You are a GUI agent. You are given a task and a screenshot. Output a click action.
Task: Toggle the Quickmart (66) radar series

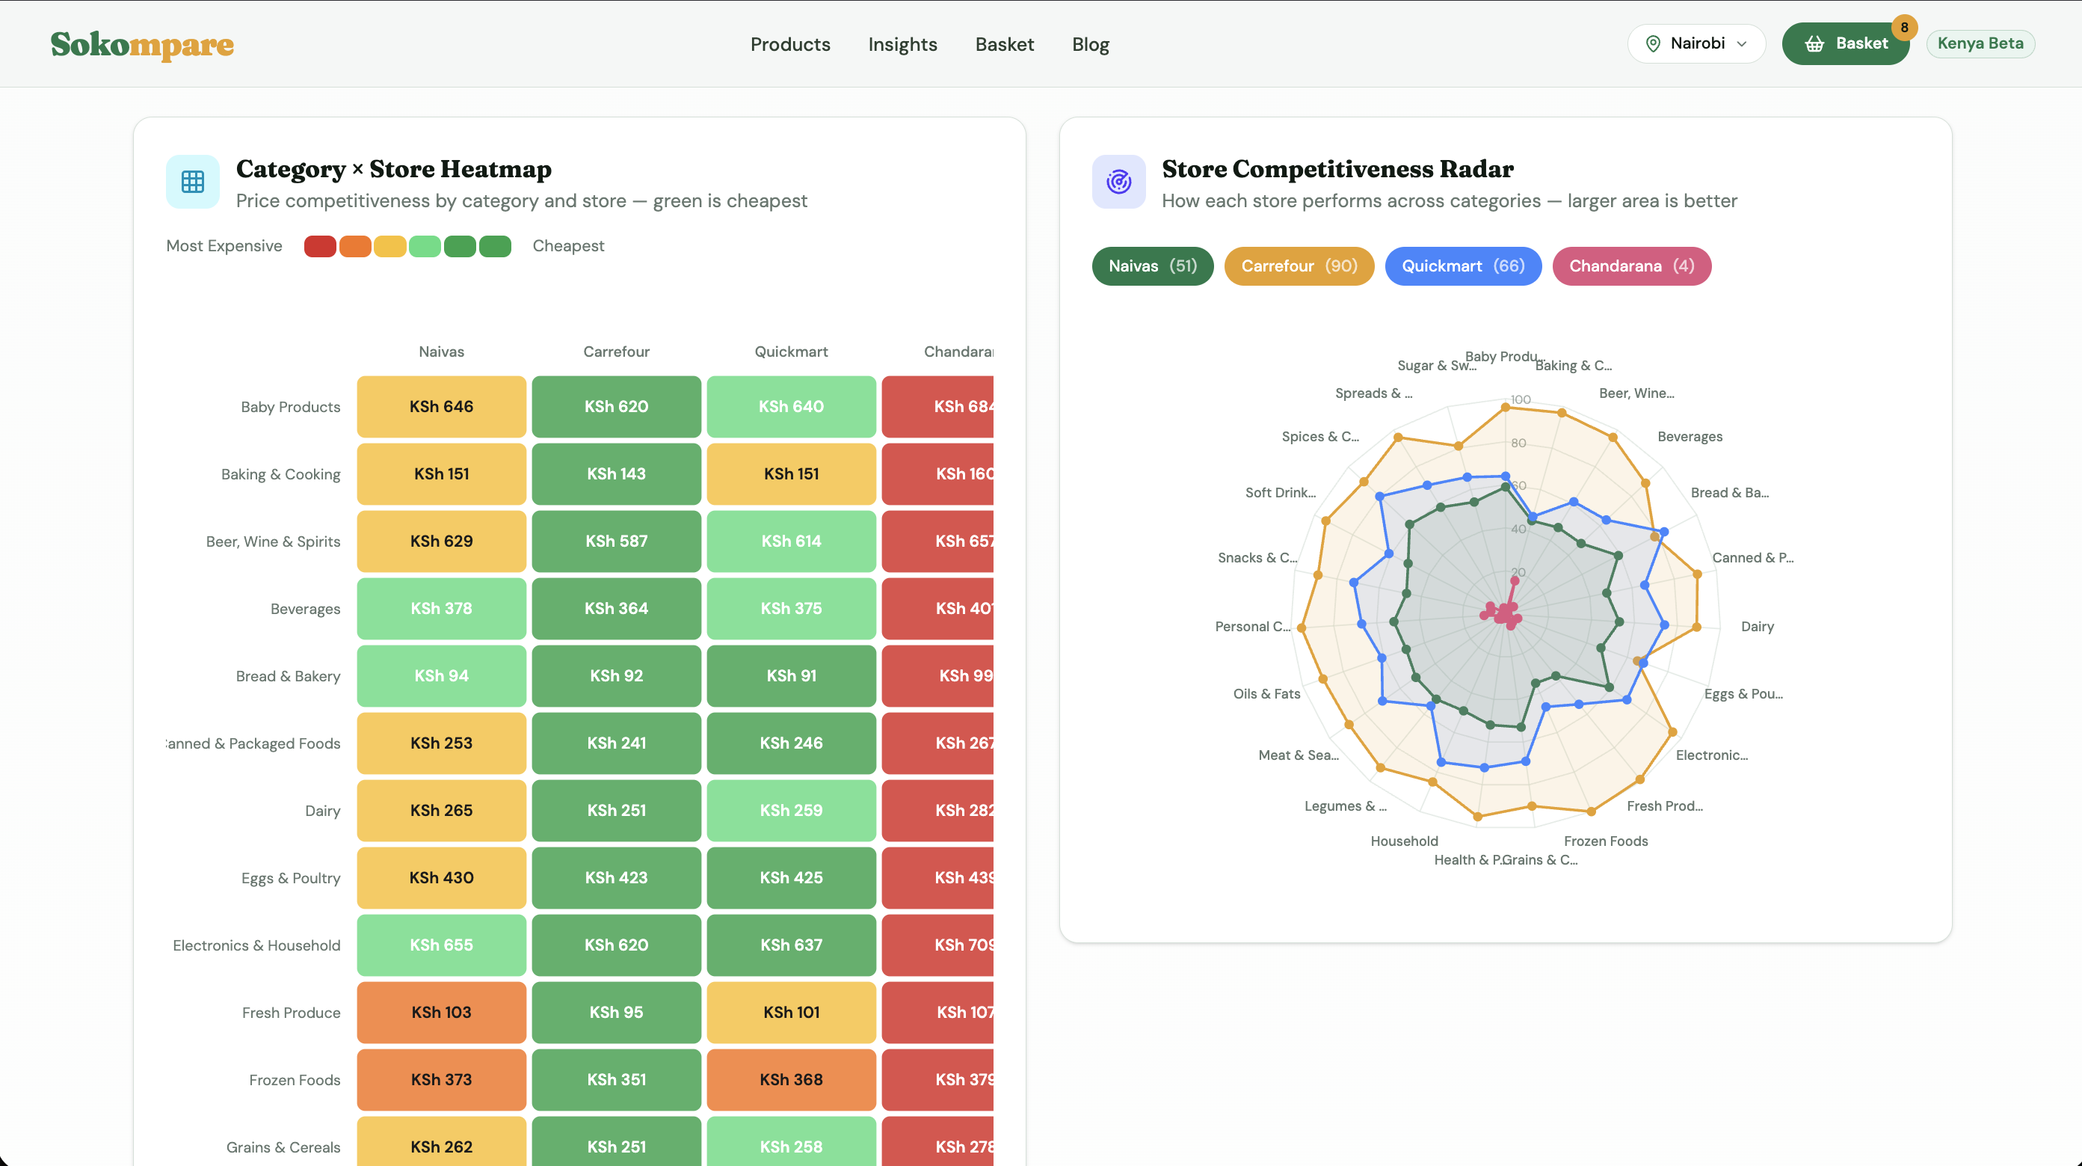point(1463,266)
